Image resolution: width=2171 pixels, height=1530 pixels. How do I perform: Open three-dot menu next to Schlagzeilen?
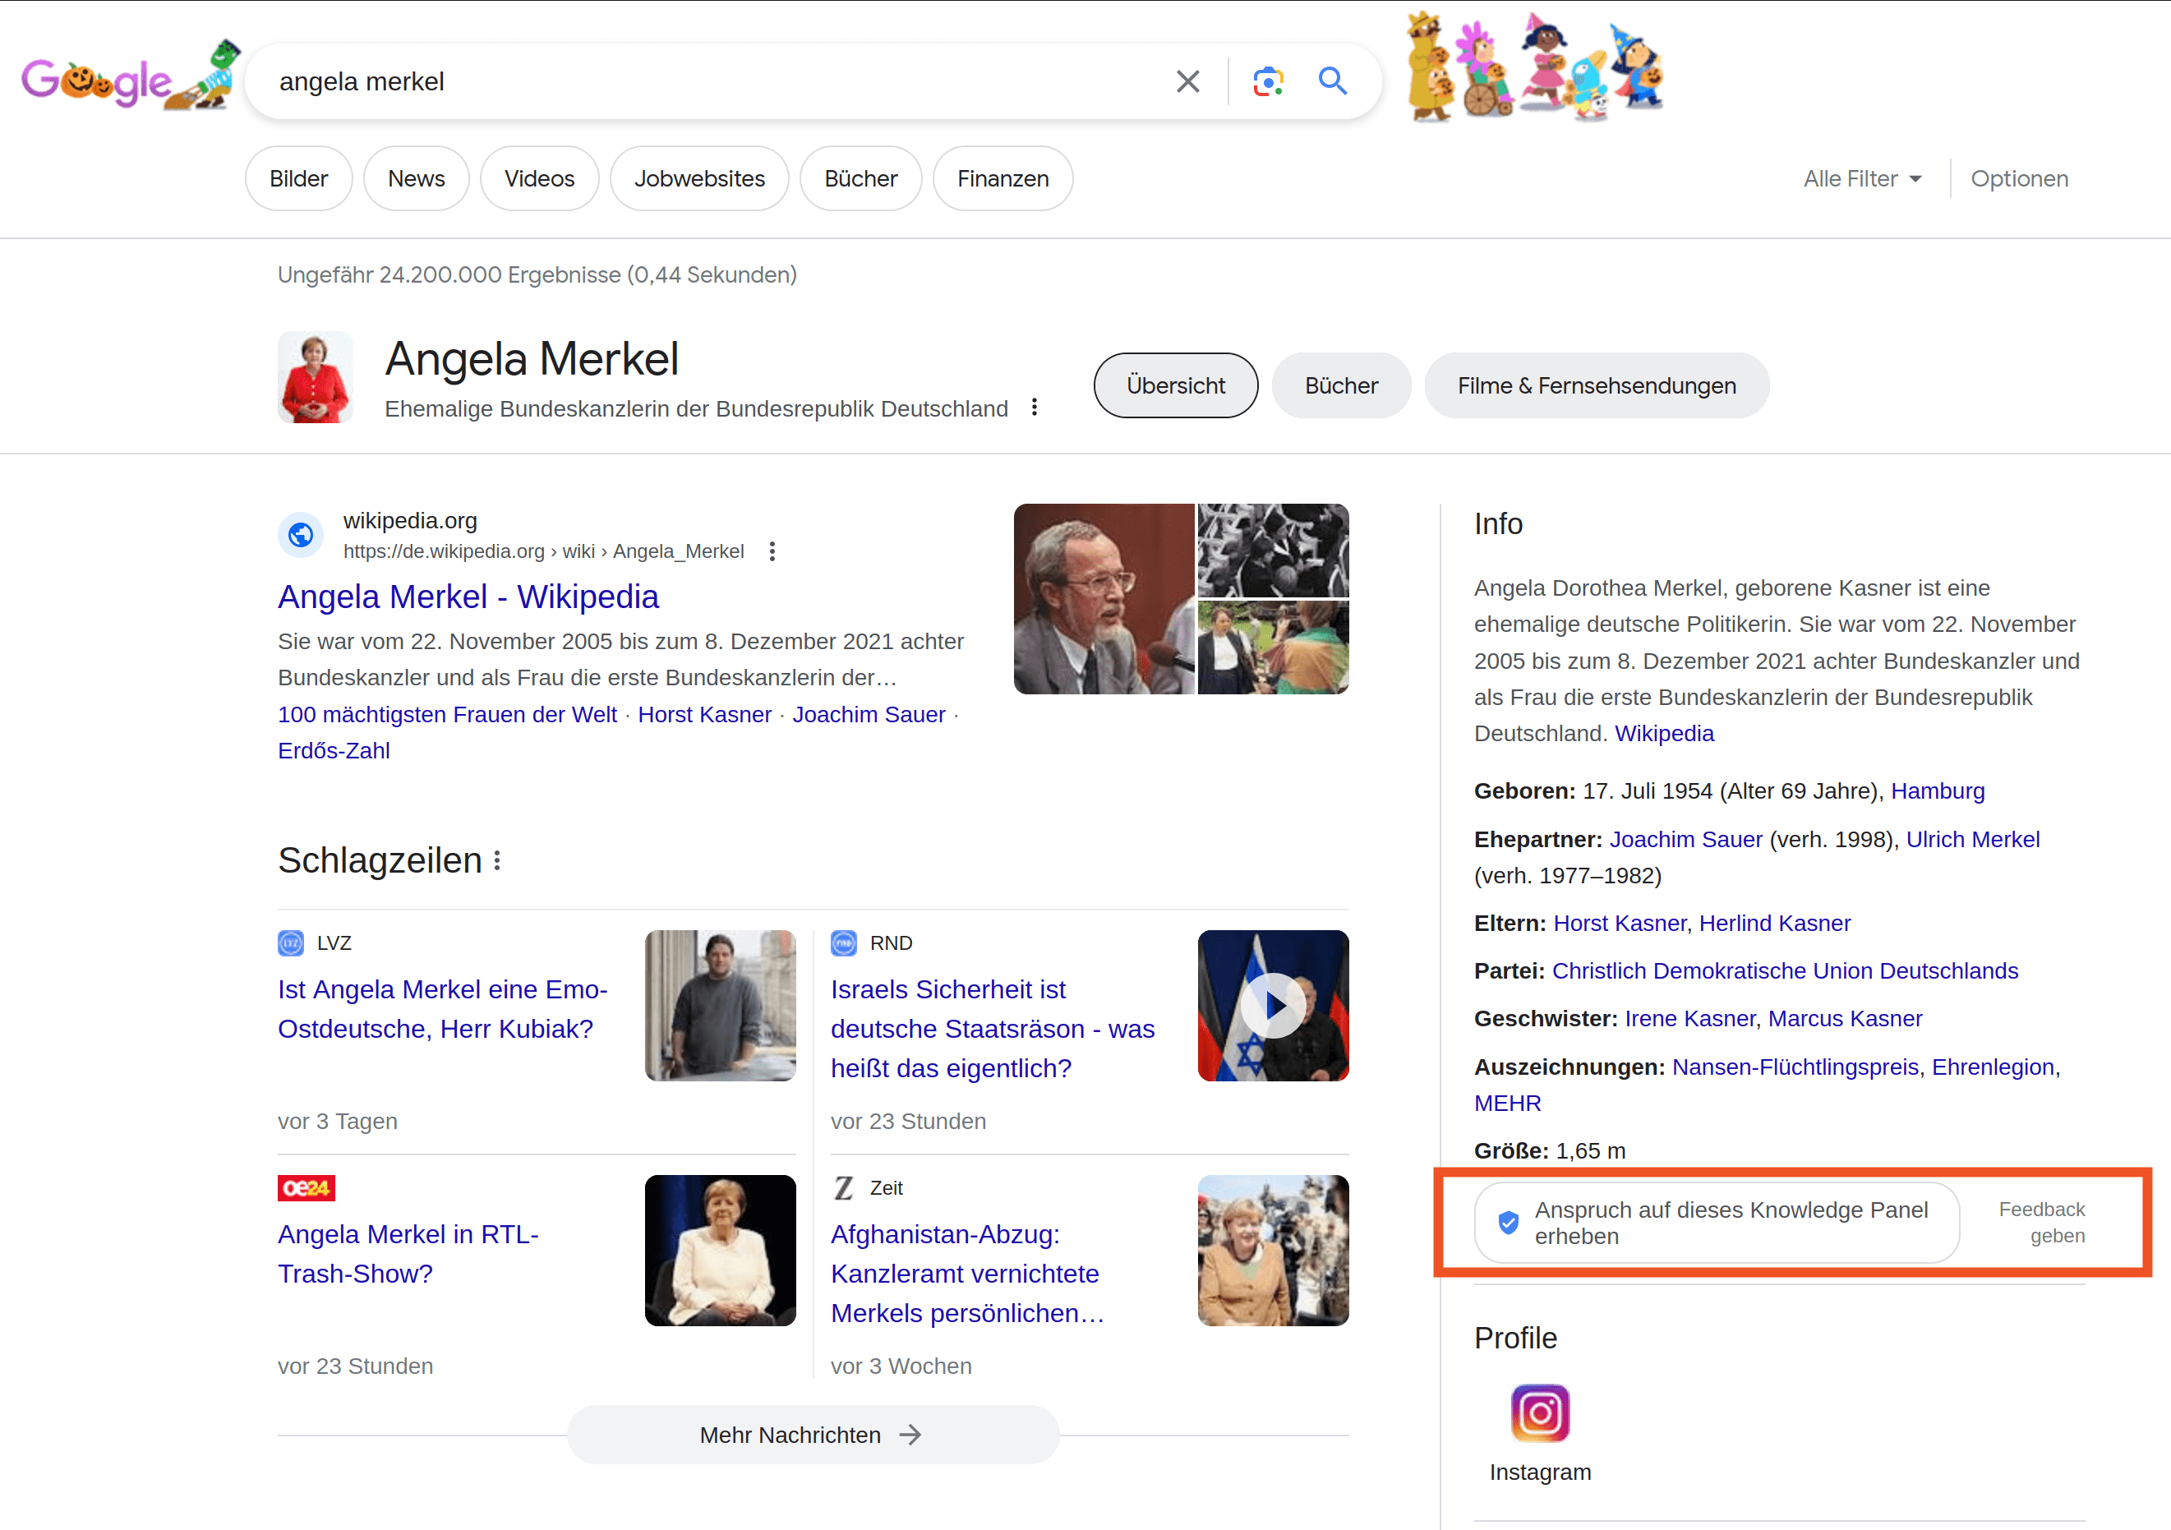pos(497,860)
